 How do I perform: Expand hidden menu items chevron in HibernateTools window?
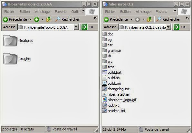(x=82, y=11)
